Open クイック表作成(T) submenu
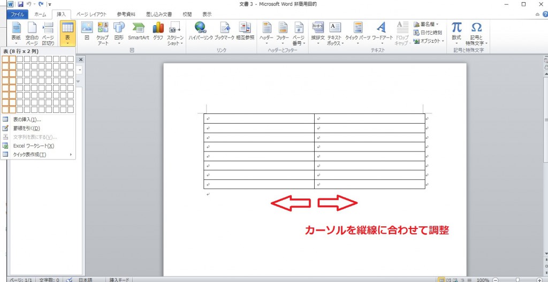548x282 pixels. [x=38, y=155]
